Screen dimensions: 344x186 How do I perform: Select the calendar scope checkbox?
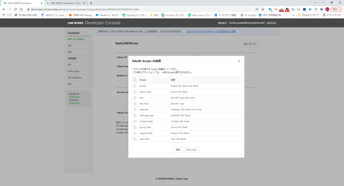135,109
